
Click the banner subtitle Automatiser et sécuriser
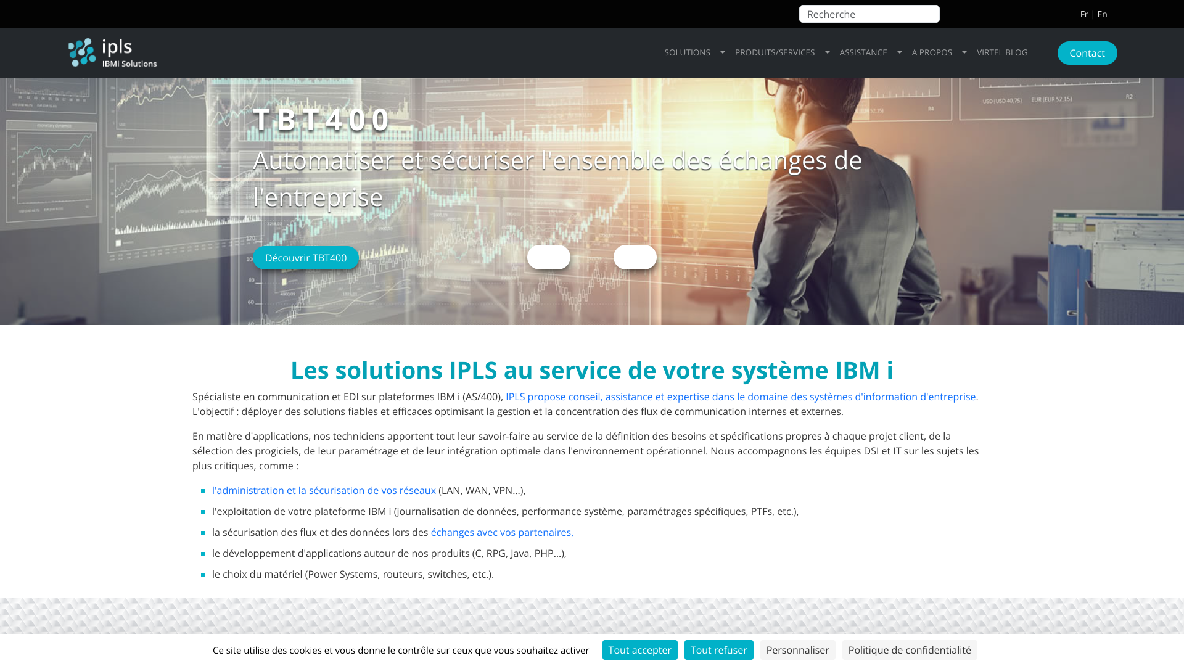[557, 179]
